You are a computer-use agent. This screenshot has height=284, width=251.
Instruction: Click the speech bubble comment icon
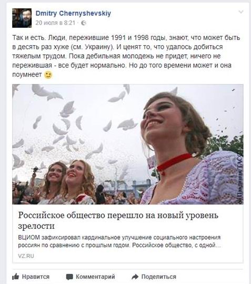(69, 277)
